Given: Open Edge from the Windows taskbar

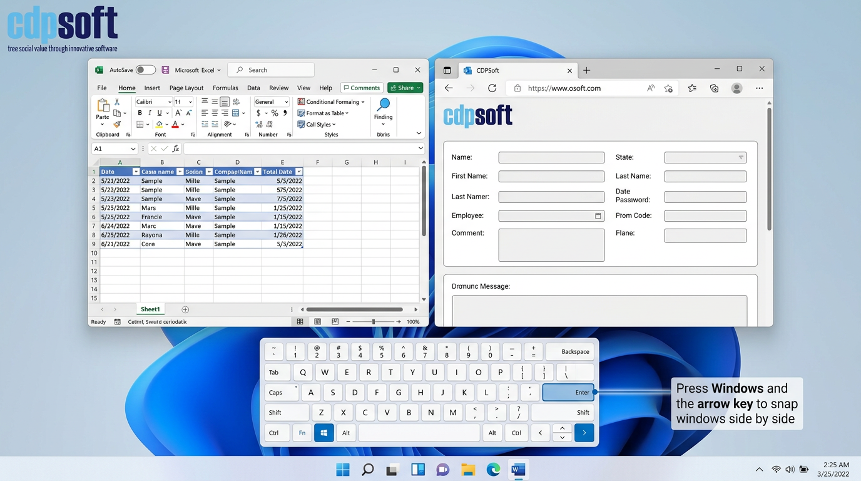Looking at the screenshot, I should (x=493, y=470).
